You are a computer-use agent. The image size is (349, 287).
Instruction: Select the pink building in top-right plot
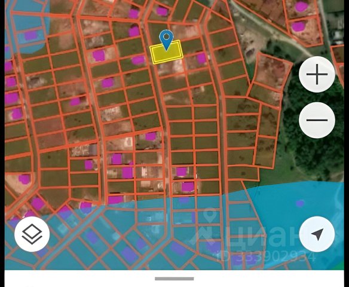tap(302, 7)
